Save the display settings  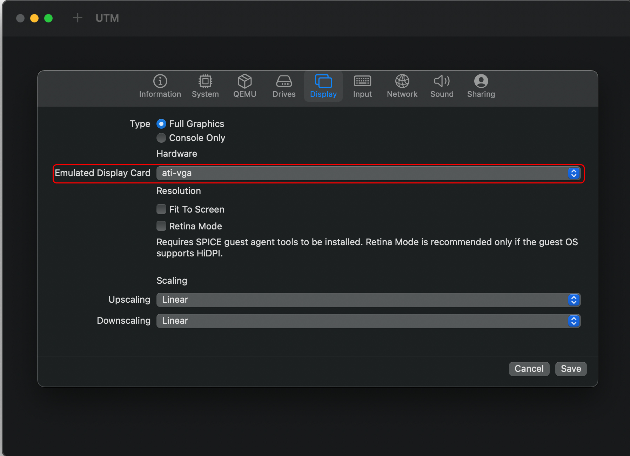[x=571, y=369]
